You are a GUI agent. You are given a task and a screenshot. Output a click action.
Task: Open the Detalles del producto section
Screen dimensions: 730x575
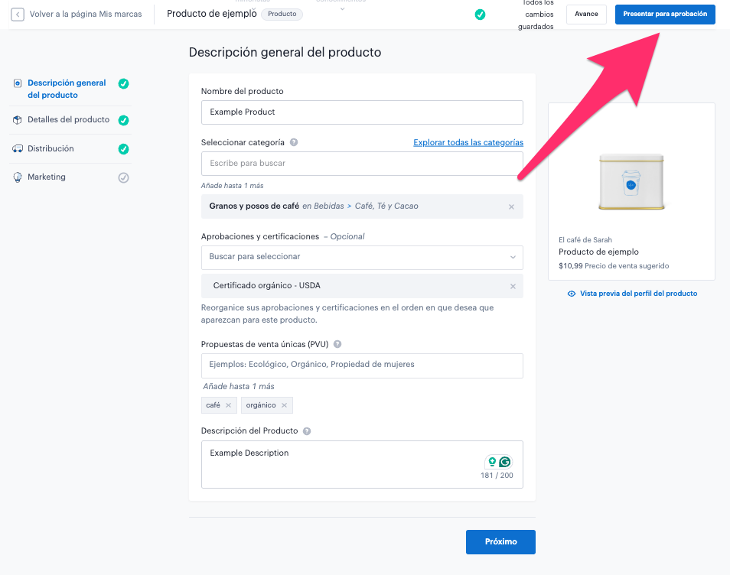pyautogui.click(x=68, y=120)
